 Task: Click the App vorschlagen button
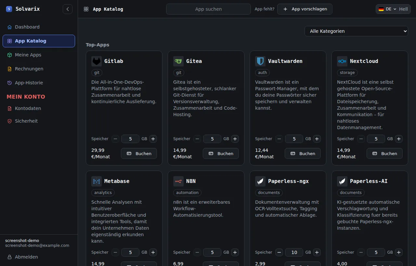pyautogui.click(x=305, y=9)
